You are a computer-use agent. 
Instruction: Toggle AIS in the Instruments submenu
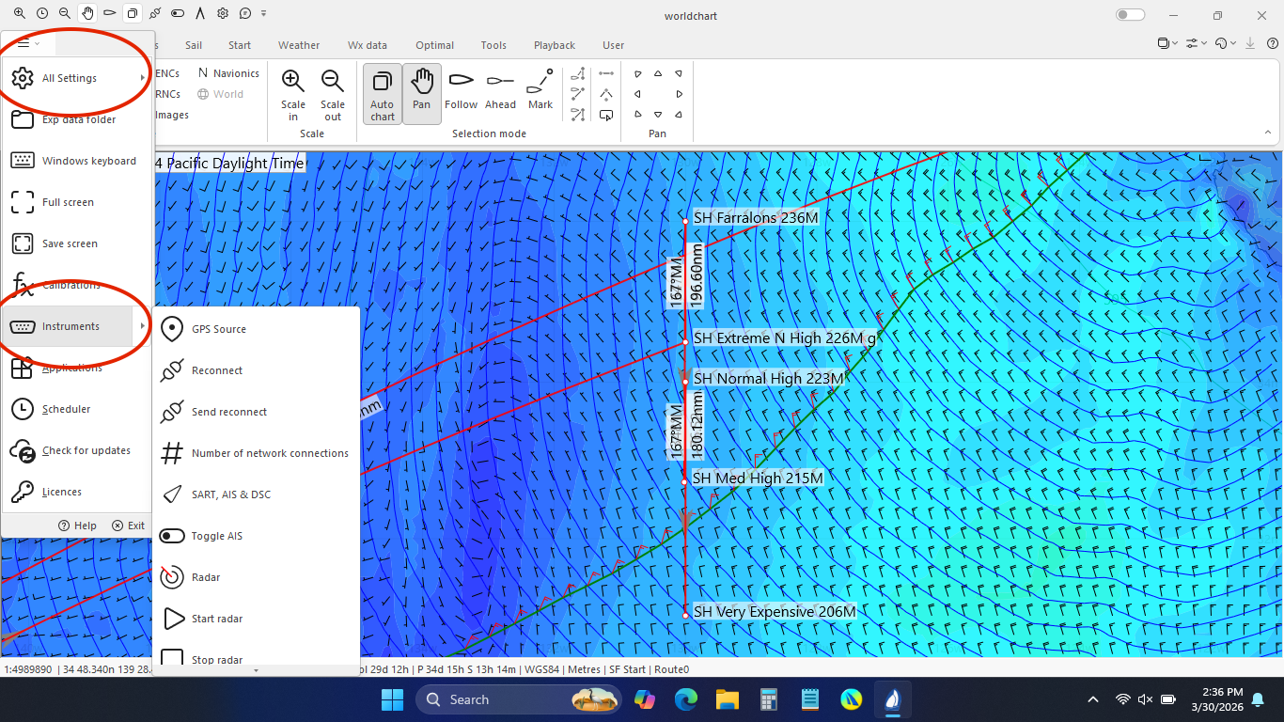pos(172,536)
